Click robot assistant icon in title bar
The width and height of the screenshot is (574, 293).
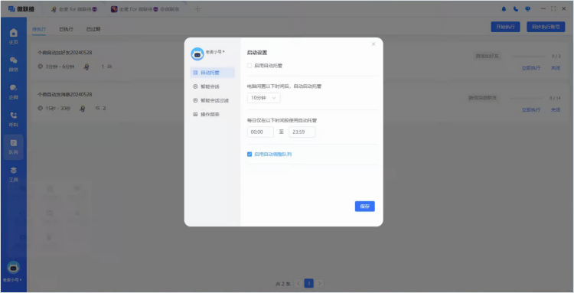point(527,9)
